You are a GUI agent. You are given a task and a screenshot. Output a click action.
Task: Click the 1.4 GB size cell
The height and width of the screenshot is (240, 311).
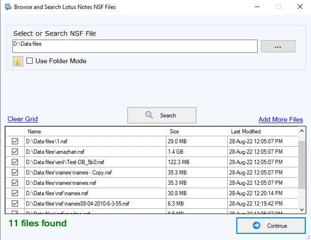[x=197, y=152]
